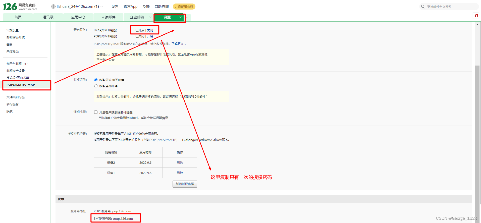Click the 操作 column header
This screenshot has height=223, width=481.
(180, 152)
